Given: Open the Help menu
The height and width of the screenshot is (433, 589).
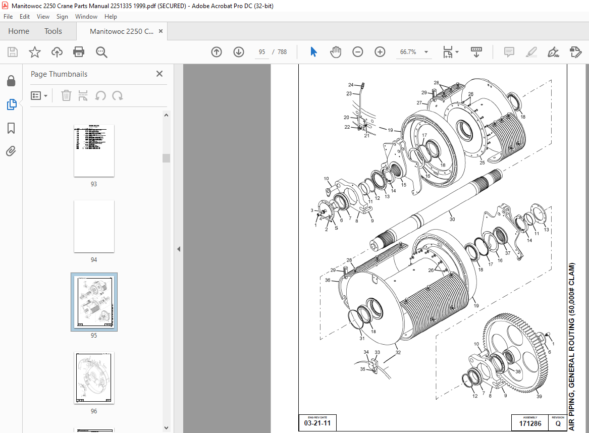Looking at the screenshot, I should tap(111, 17).
